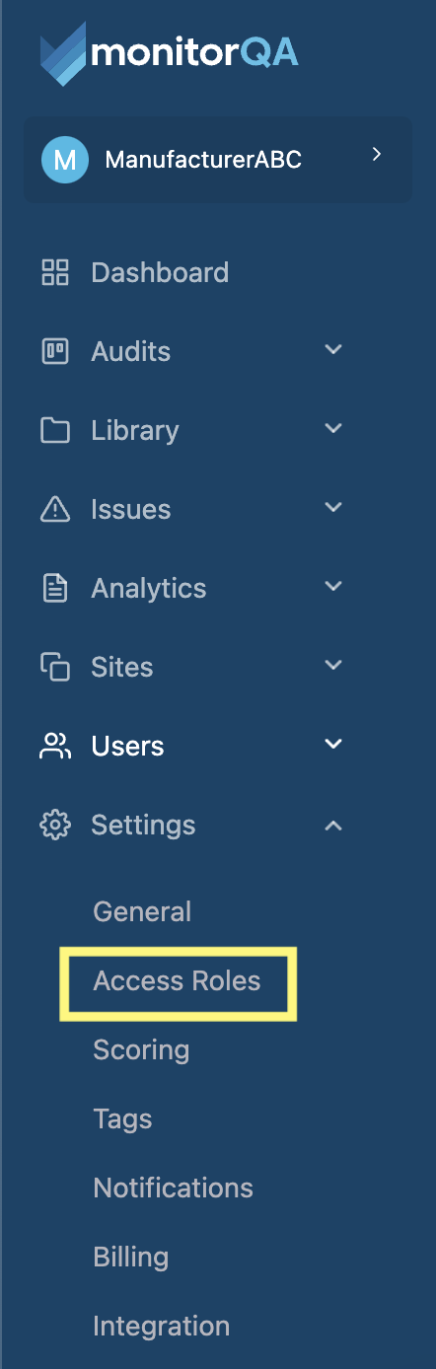The height and width of the screenshot is (1369, 436).
Task: Navigate to Billing settings
Action: 130,1258
